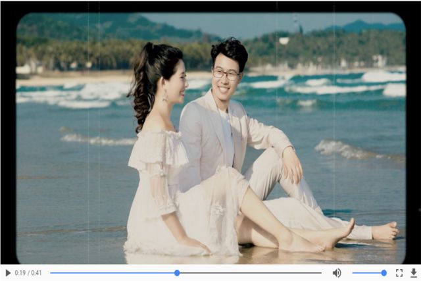Click the 0:19 / 0:41 time display

coord(28,273)
